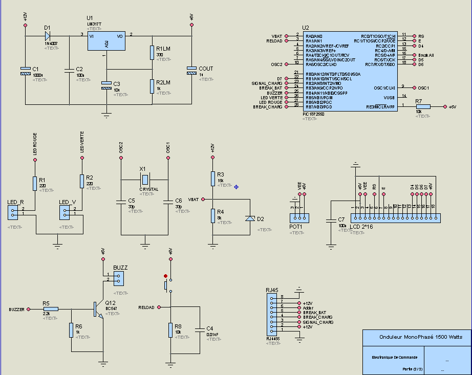Click the OSC2 terminal on PIC pin 10

286,64
